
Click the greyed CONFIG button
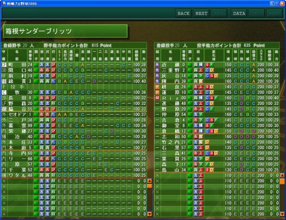click(257, 13)
